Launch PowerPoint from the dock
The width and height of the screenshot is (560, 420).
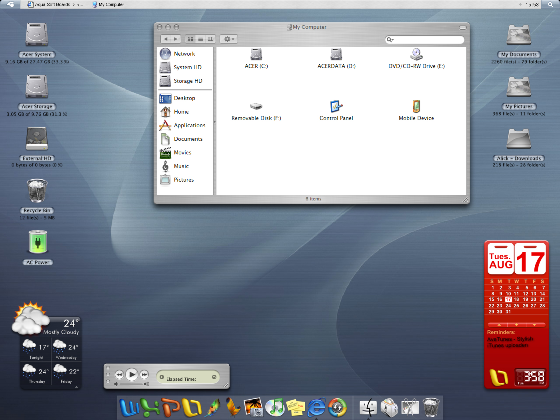[x=171, y=407]
